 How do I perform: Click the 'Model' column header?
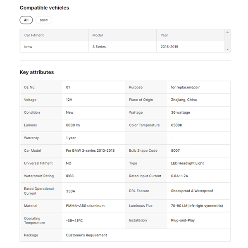pos(98,35)
